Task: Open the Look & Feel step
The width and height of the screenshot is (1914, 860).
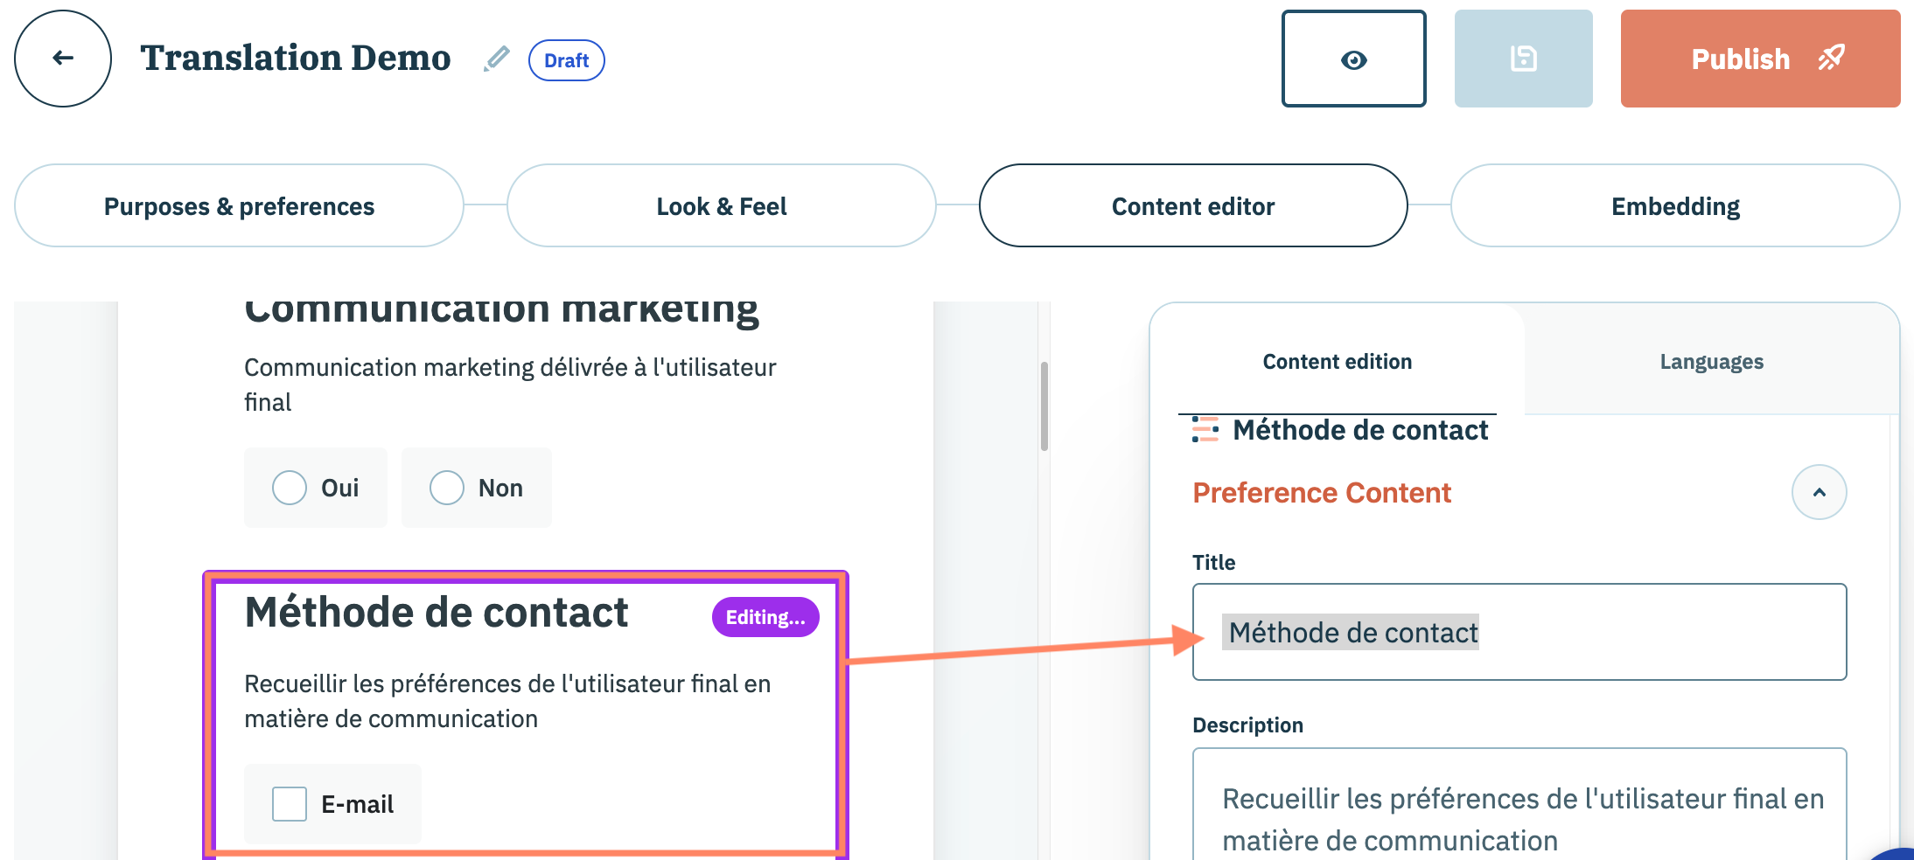Action: click(x=721, y=206)
